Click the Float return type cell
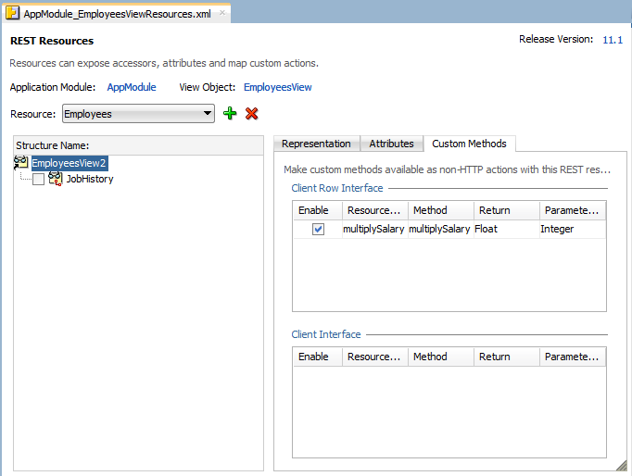 tap(507, 229)
